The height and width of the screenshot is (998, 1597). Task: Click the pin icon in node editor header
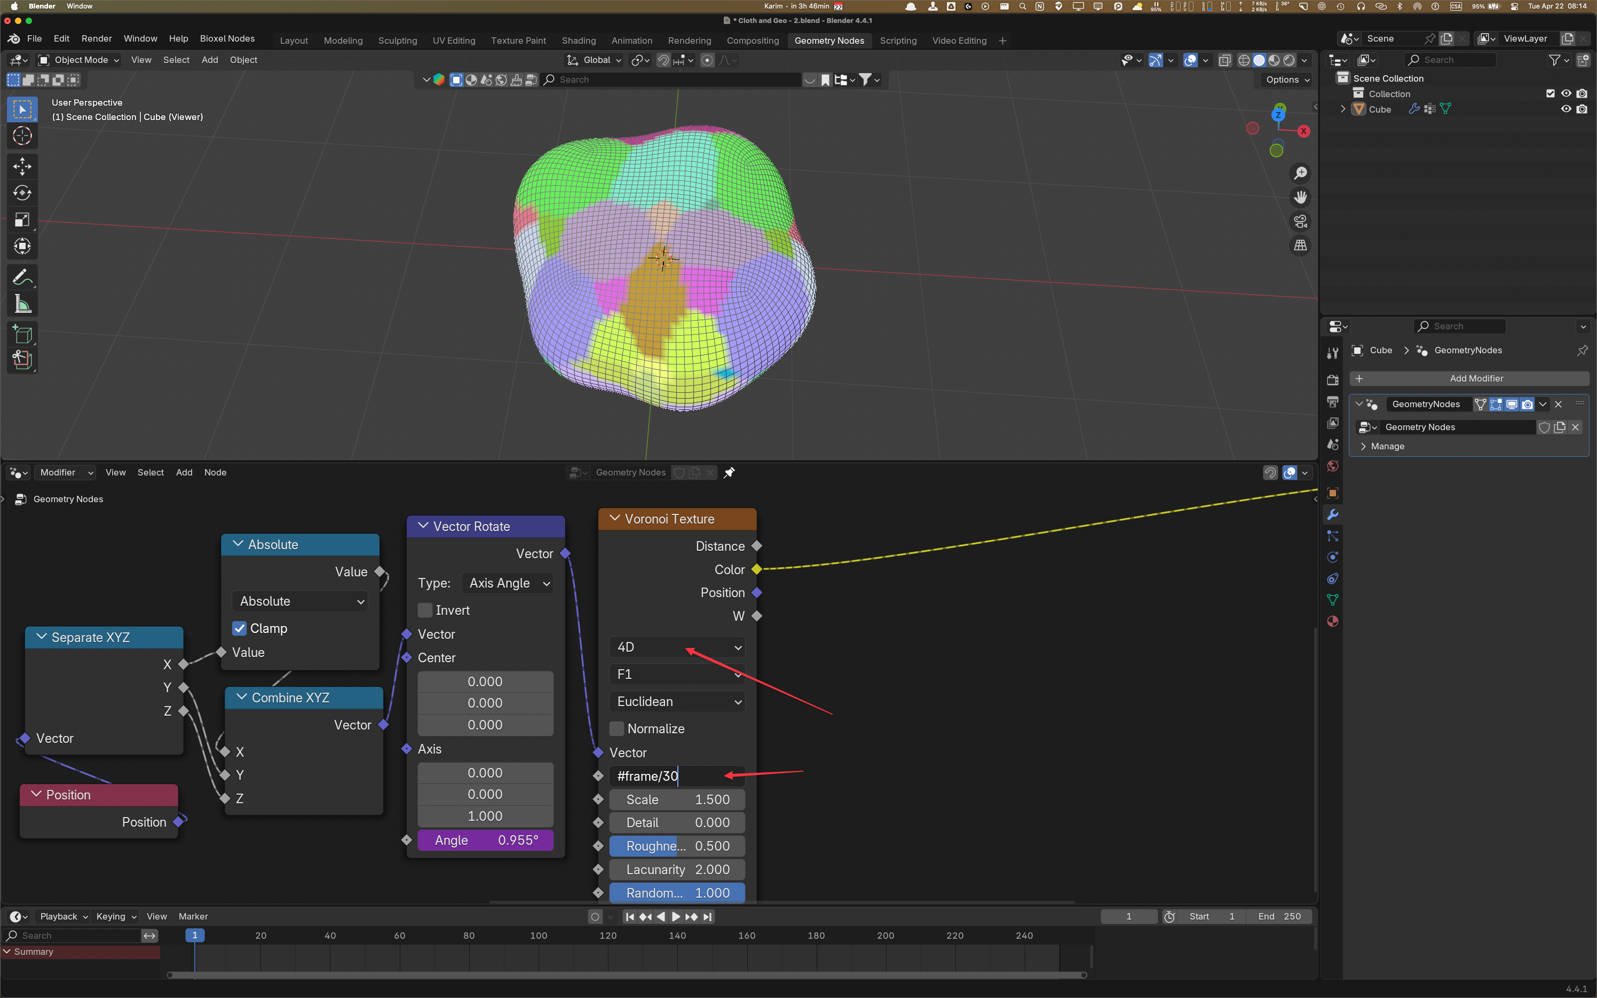click(x=729, y=473)
